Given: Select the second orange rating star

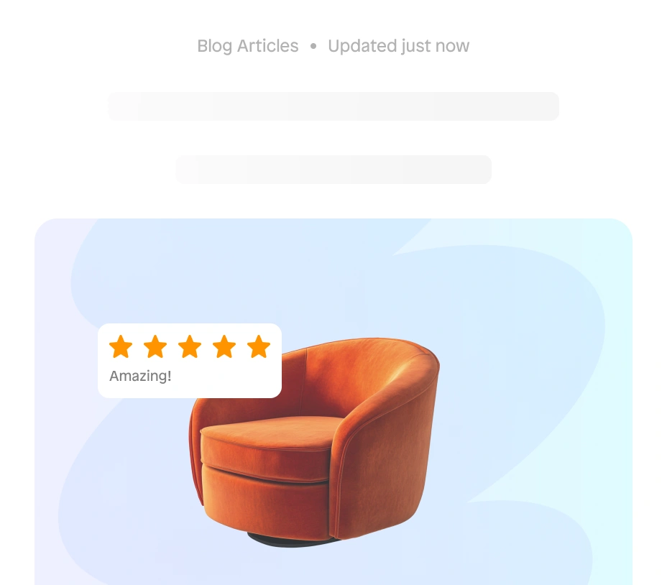Looking at the screenshot, I should coord(155,346).
